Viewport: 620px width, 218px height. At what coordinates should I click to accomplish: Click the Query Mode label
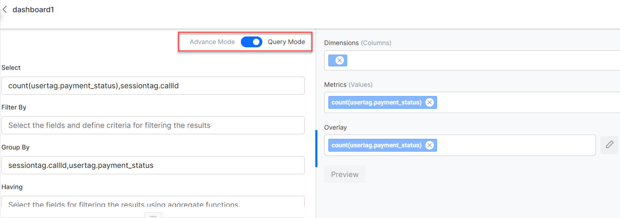286,42
